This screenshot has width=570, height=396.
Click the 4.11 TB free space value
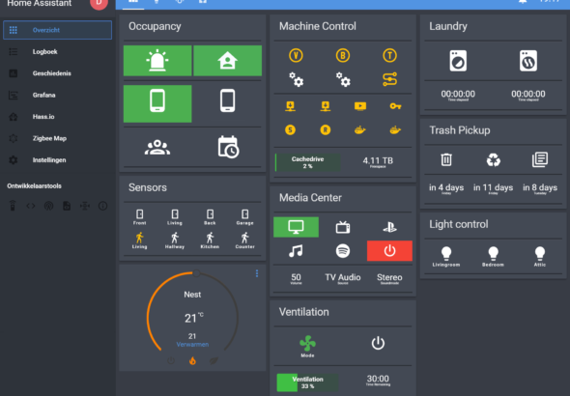pos(378,161)
